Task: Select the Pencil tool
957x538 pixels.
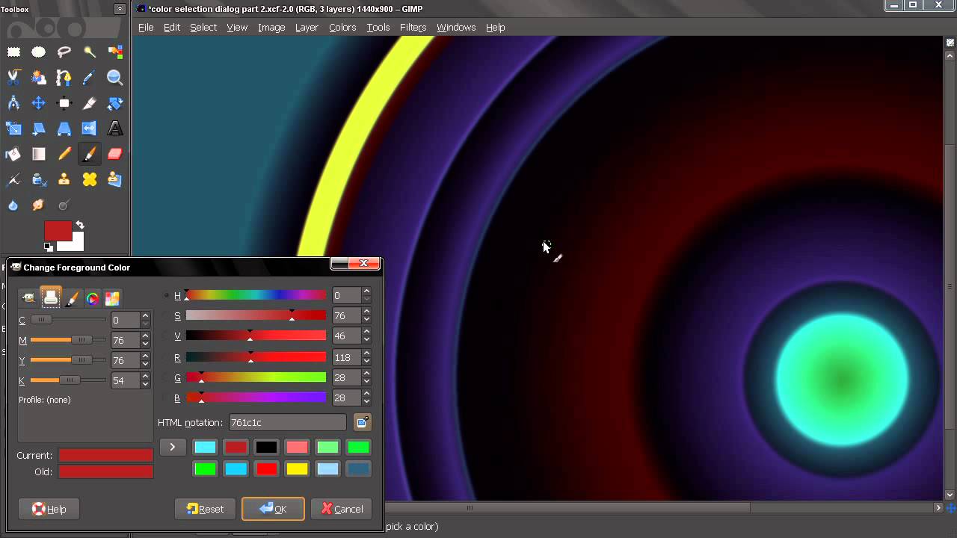Action: [64, 154]
